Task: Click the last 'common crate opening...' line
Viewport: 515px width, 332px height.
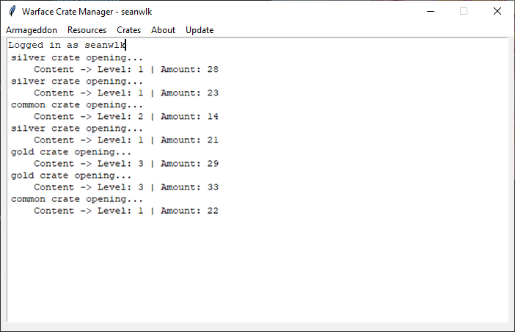Action: pyautogui.click(x=77, y=199)
